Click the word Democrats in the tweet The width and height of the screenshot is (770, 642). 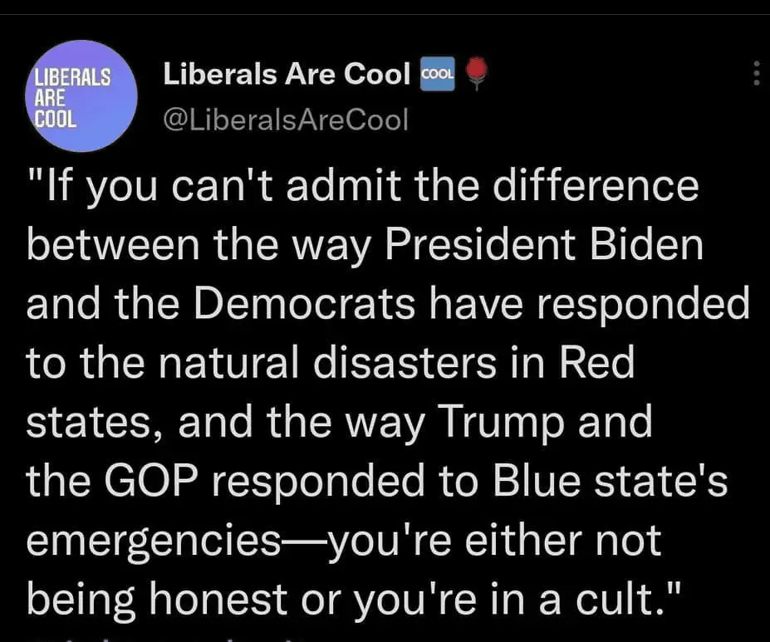pyautogui.click(x=305, y=304)
